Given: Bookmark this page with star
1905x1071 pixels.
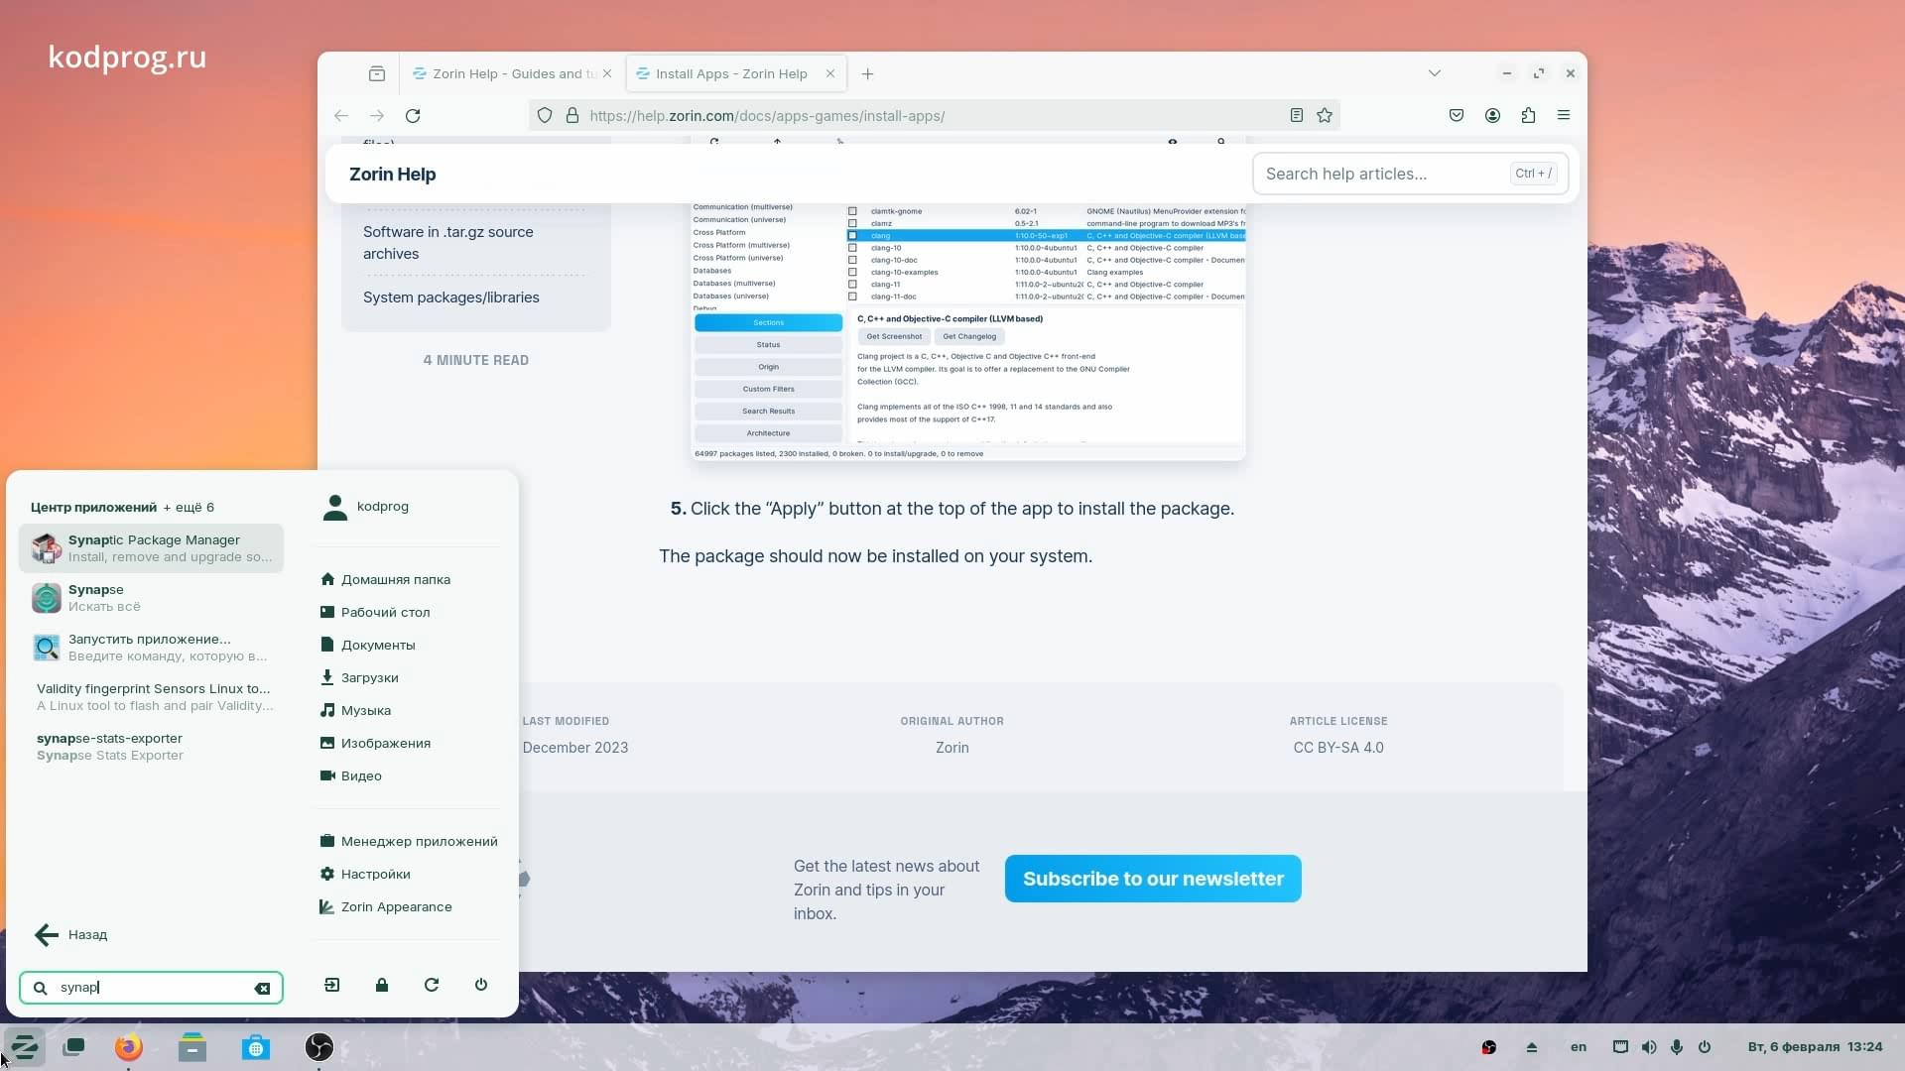Looking at the screenshot, I should tap(1325, 116).
